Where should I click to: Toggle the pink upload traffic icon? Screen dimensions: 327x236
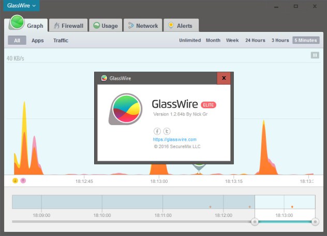coord(23,180)
